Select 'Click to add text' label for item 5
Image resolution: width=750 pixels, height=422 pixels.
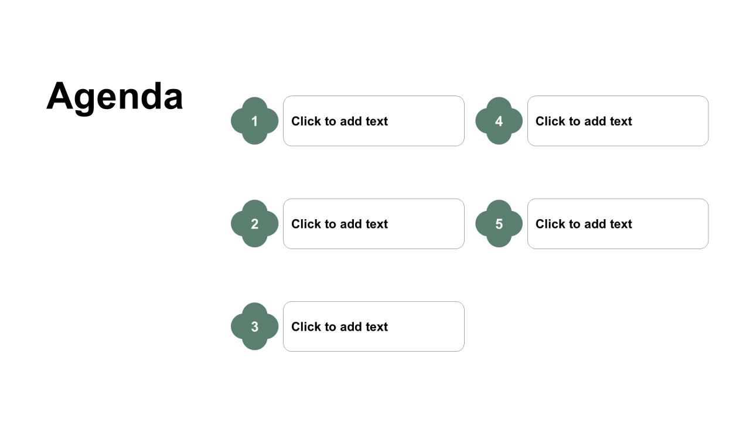coord(584,224)
